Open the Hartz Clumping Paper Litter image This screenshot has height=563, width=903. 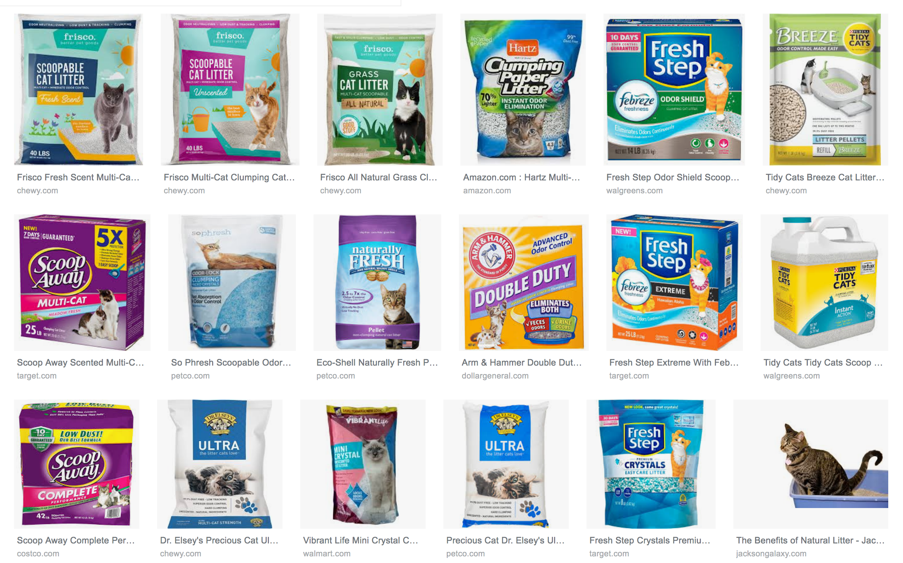click(x=523, y=89)
